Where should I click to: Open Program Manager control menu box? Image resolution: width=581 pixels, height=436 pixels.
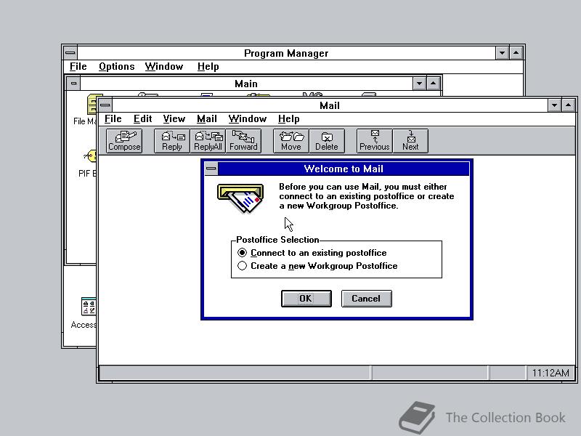click(x=70, y=53)
